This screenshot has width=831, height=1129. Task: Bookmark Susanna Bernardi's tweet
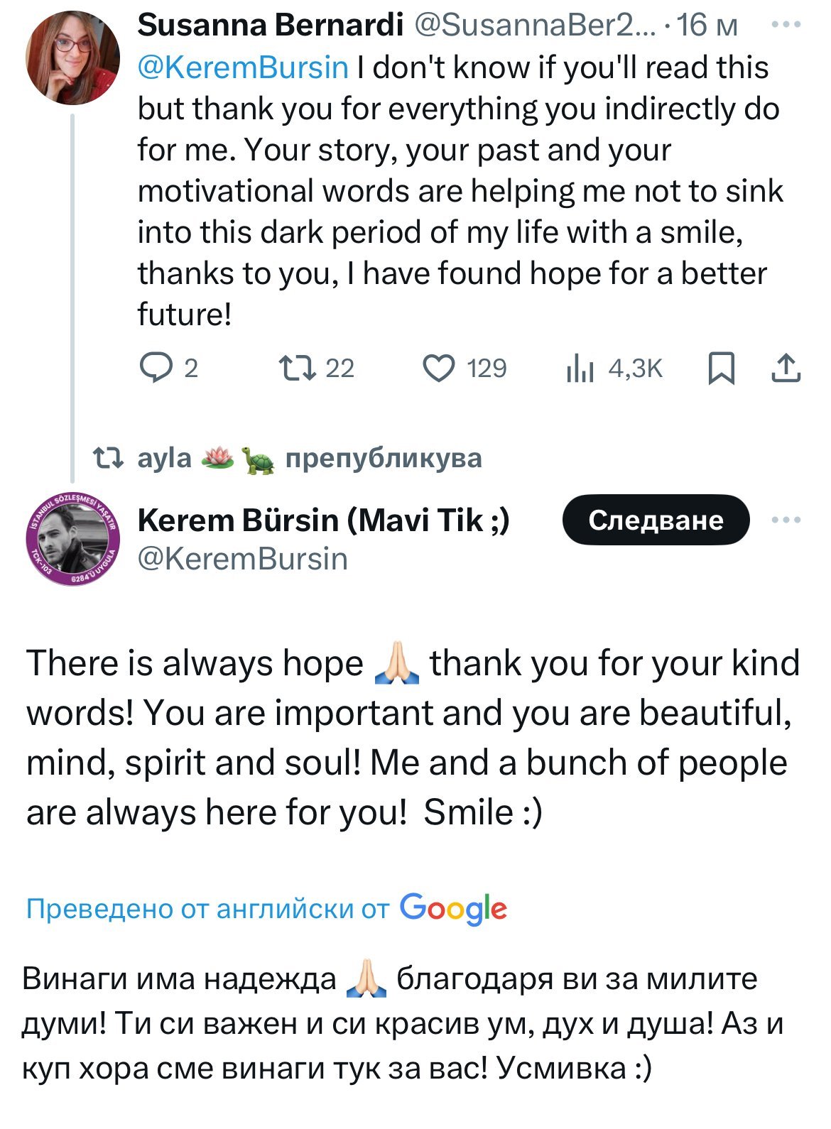point(722,368)
